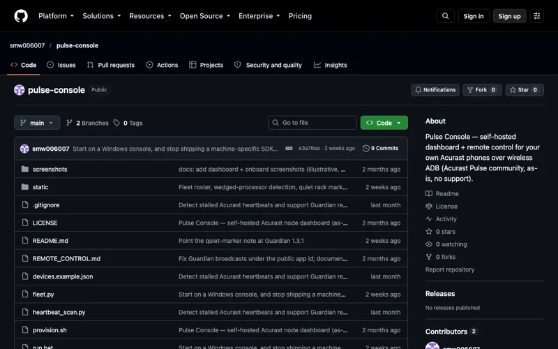Click the file icon for provision.sh

tap(25, 329)
